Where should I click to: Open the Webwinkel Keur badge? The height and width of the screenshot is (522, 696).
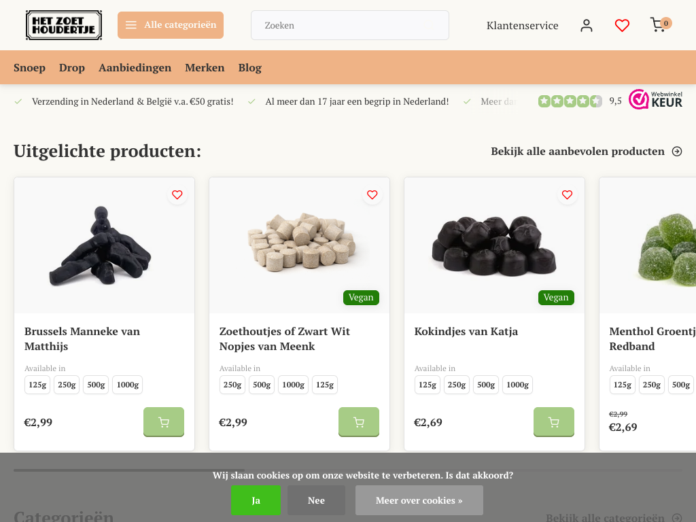pos(655,99)
